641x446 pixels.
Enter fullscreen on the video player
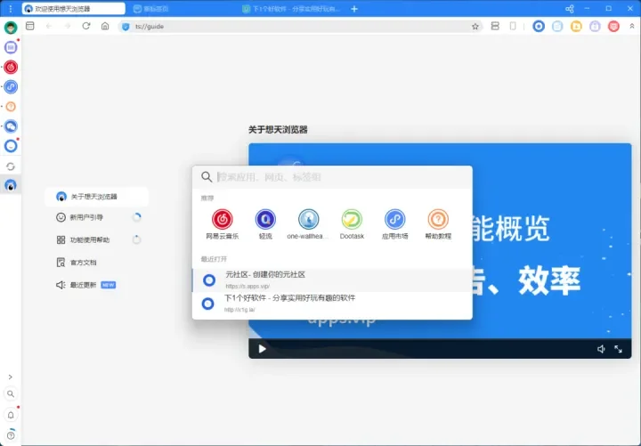pyautogui.click(x=618, y=349)
